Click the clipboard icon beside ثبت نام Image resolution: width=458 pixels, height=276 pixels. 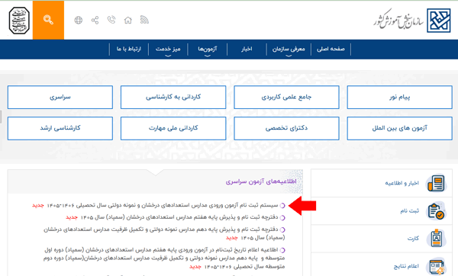(x=436, y=211)
